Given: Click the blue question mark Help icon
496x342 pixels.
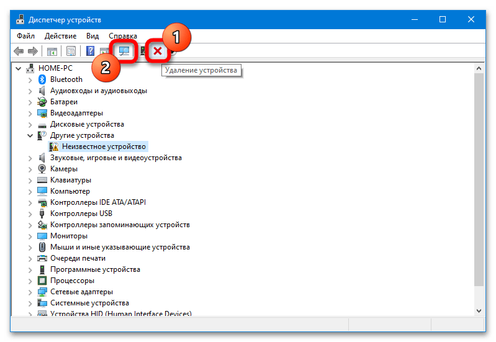Looking at the screenshot, I should tap(91, 51).
